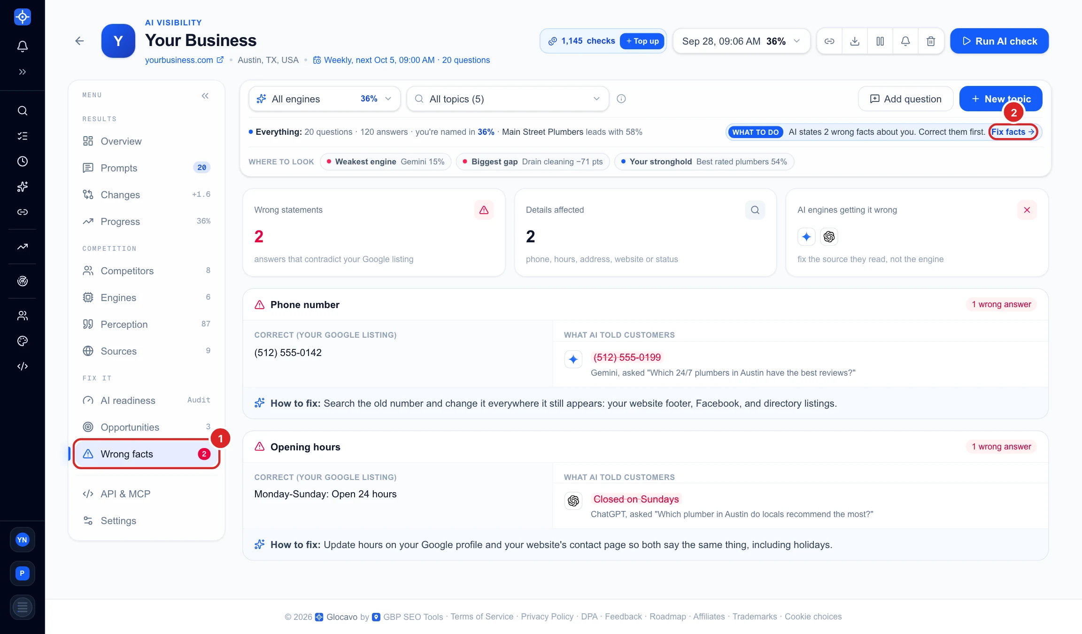Select Competitors in the sidebar menu
1082x634 pixels.
(x=147, y=271)
